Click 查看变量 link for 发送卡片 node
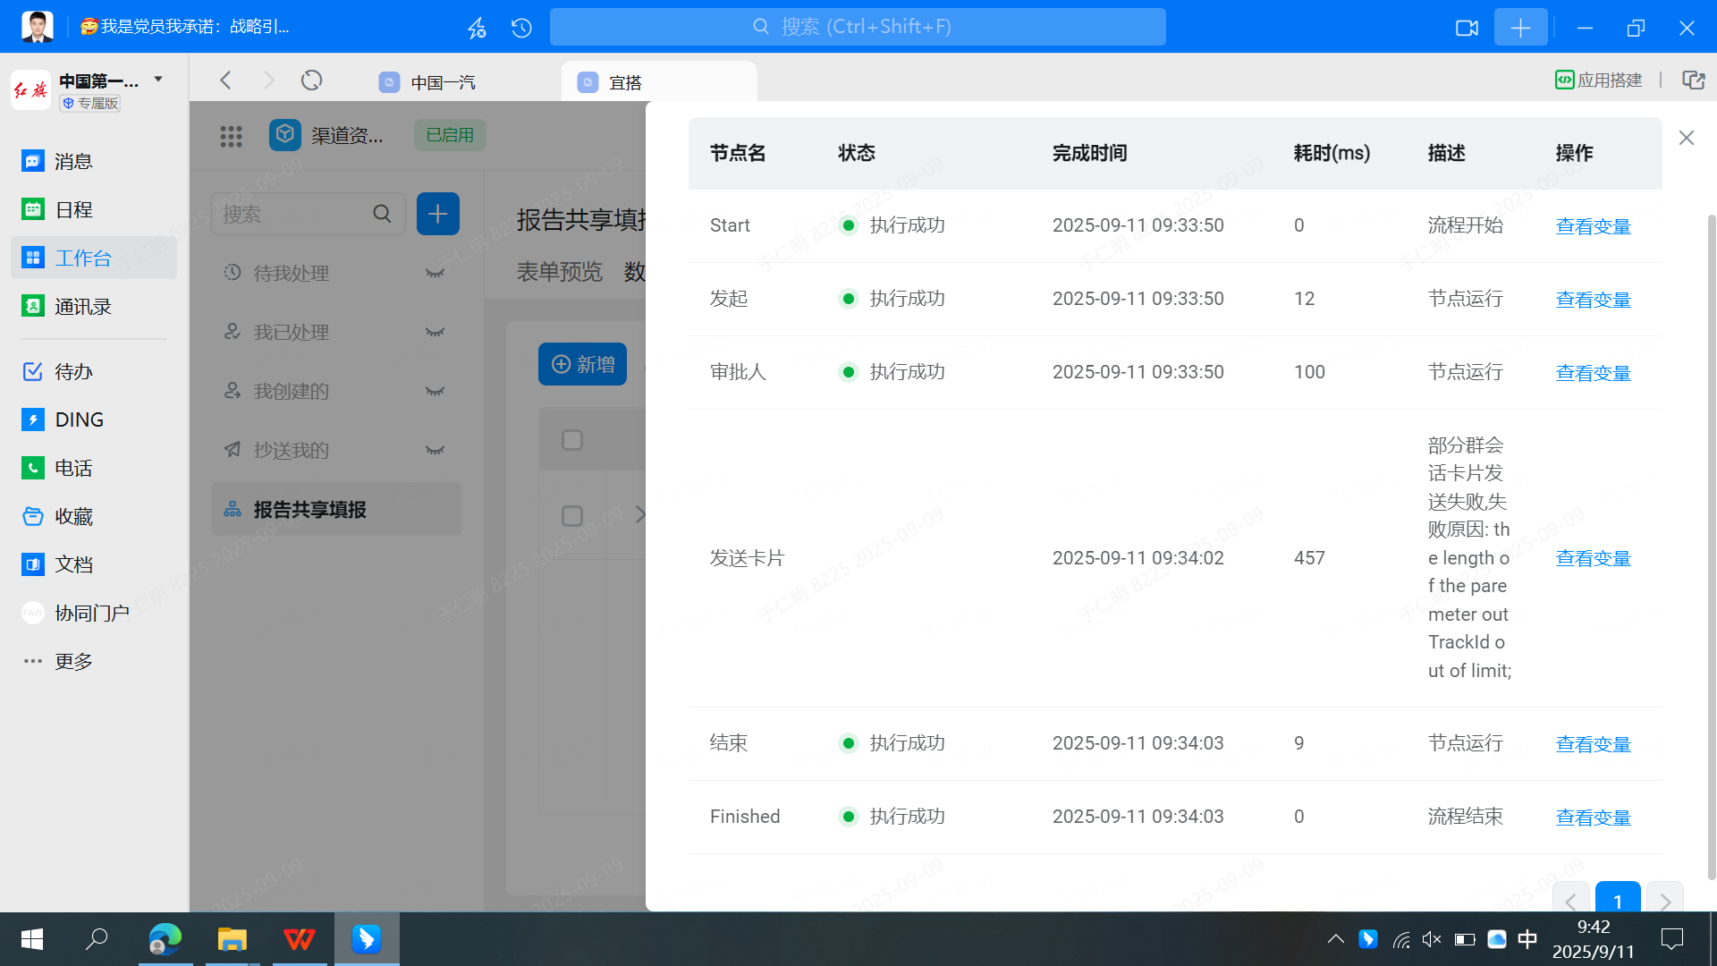 point(1593,559)
